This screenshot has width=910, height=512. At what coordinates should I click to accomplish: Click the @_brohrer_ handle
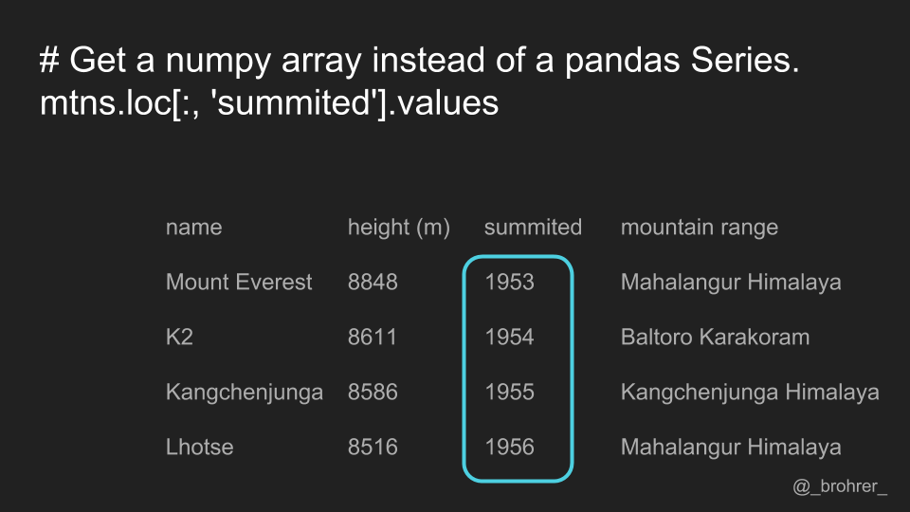(840, 486)
